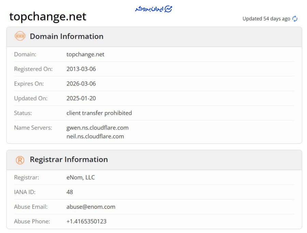Click the registration date 2013-03-06

(x=81, y=69)
